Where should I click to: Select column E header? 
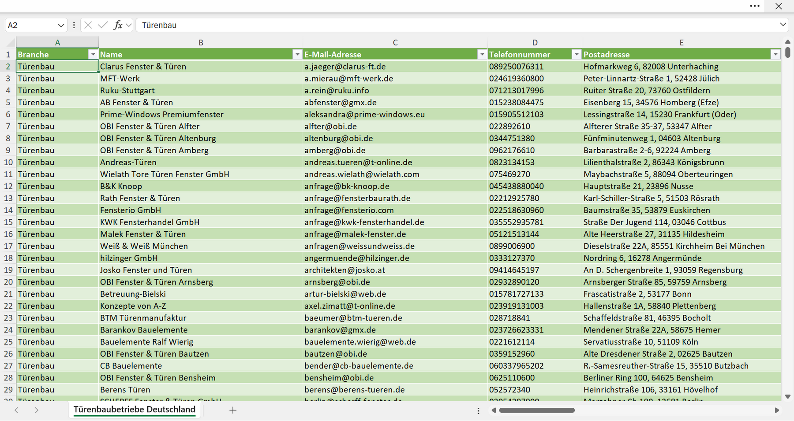point(682,42)
